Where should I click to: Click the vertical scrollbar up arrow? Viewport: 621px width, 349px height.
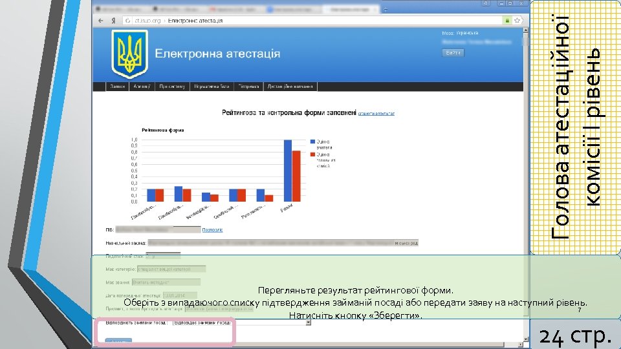coord(525,30)
